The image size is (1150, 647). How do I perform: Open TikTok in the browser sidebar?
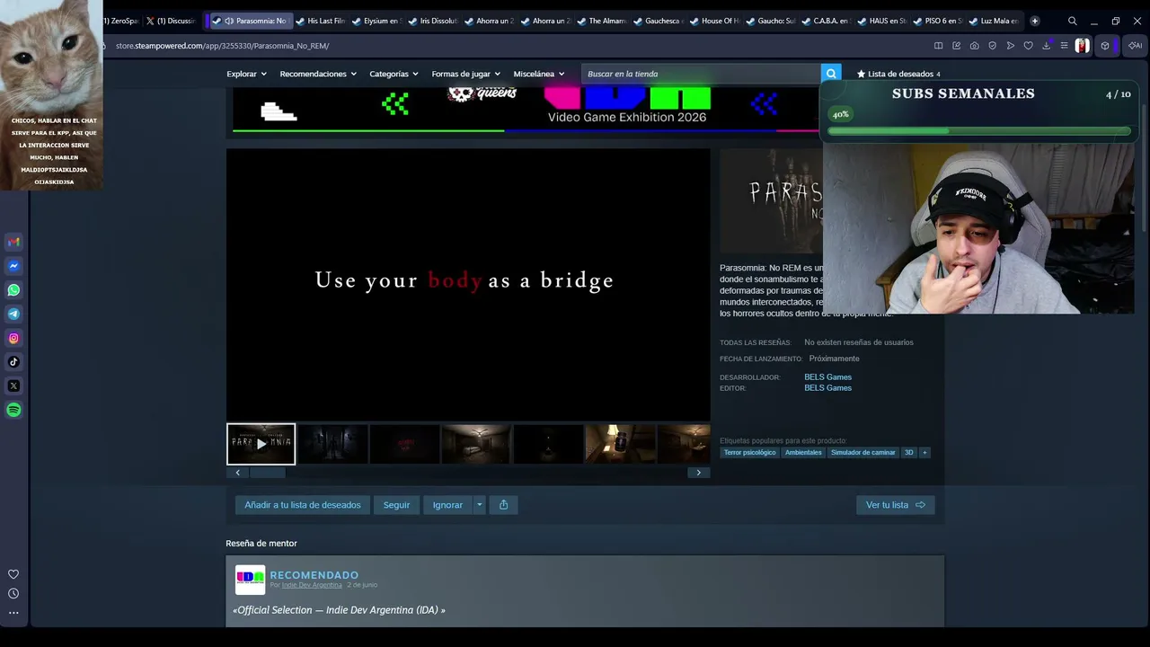13,362
